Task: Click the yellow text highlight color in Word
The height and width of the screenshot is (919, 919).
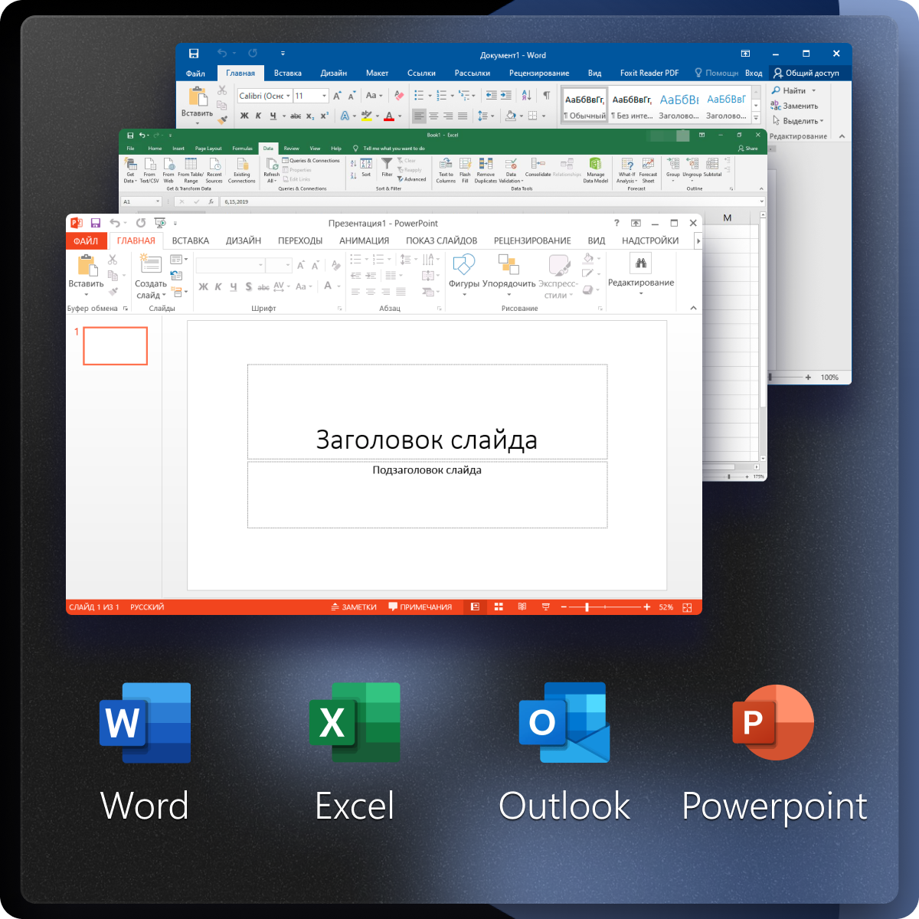Action: 366,116
